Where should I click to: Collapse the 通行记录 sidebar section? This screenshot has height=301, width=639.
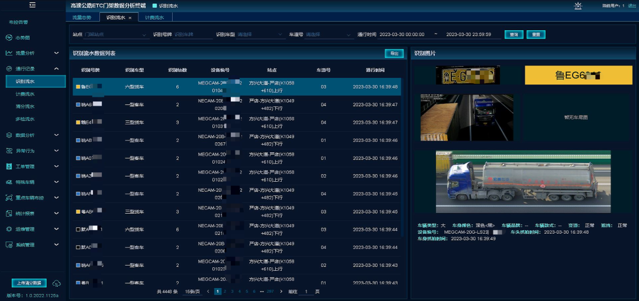pyautogui.click(x=56, y=68)
